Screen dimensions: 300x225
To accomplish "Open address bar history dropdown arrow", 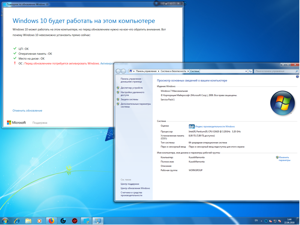I will pyautogui.click(x=246, y=71).
